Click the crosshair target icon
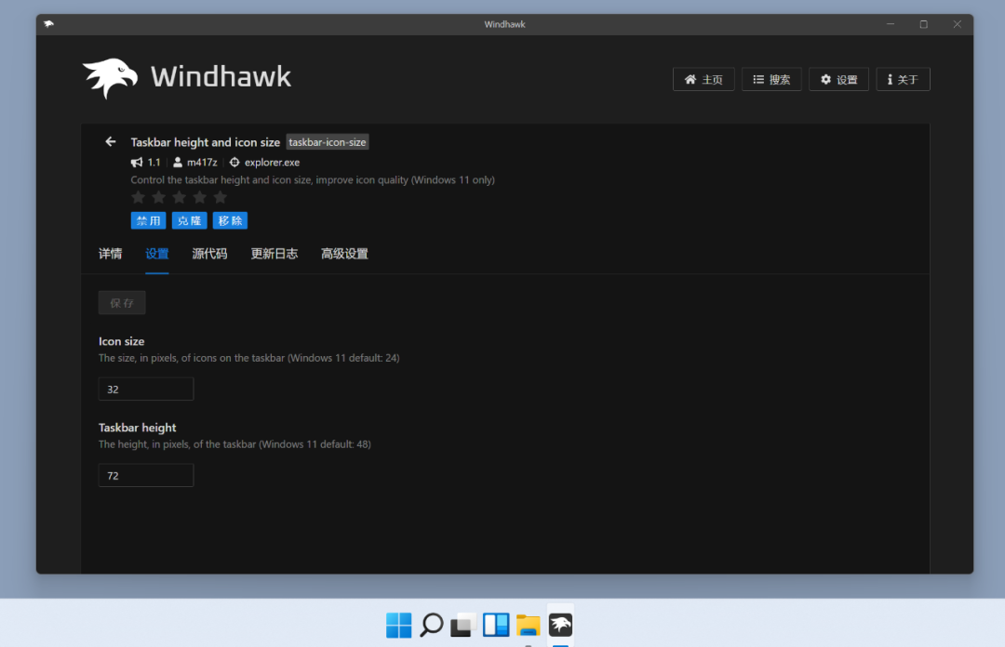The image size is (1005, 647). pos(234,162)
